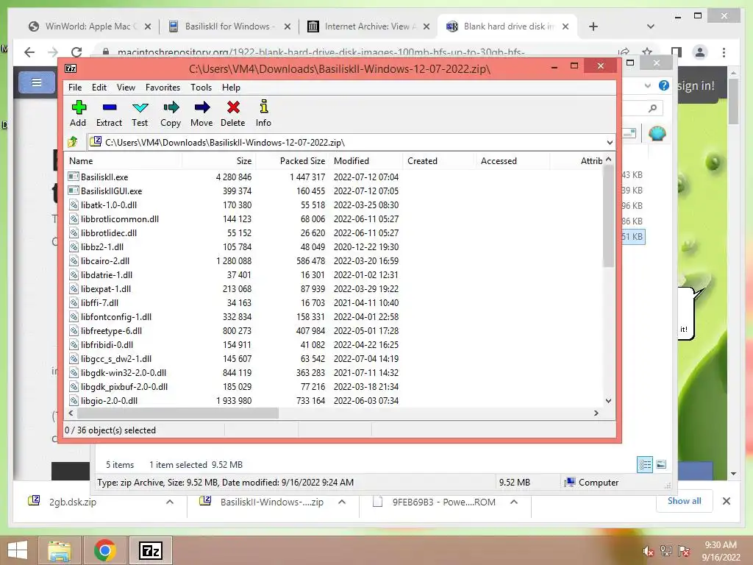753x565 pixels.
Task: Expand the 7-Zip address path dropdown
Action: click(610, 142)
